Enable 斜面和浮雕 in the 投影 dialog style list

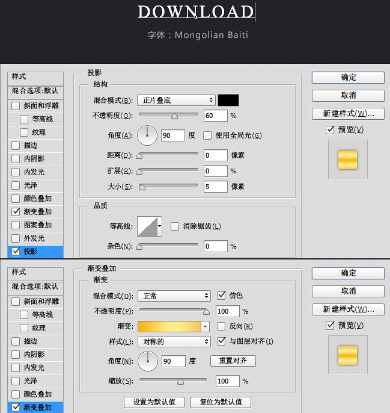16,106
